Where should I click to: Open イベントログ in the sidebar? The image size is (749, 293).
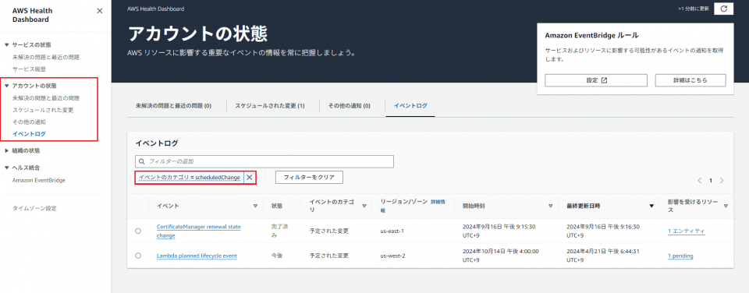click(29, 133)
